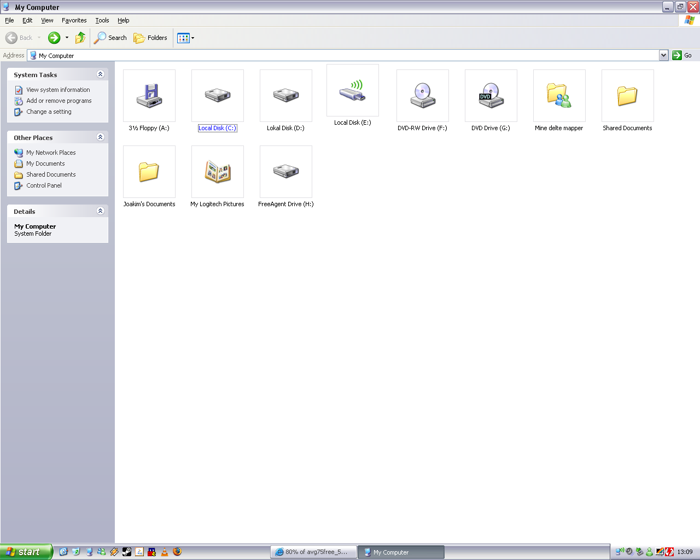The width and height of the screenshot is (700, 560).
Task: Switch to the 80% of avg75free download taskbar button
Action: pos(313,552)
